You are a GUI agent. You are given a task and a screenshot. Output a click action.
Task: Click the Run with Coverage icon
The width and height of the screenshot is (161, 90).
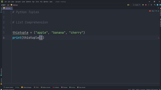pos(149,5)
